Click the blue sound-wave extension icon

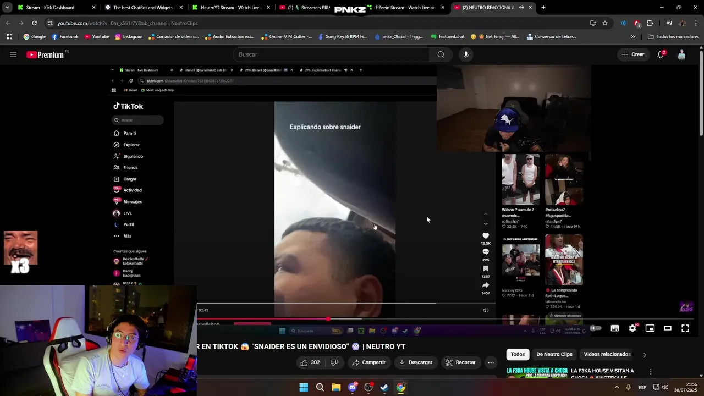point(623,23)
